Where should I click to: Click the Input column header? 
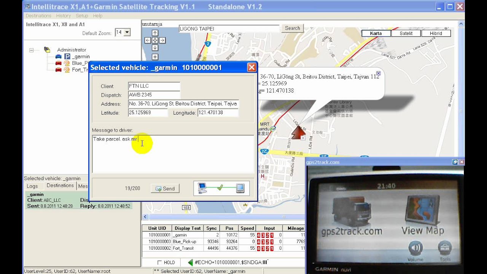(x=269, y=228)
